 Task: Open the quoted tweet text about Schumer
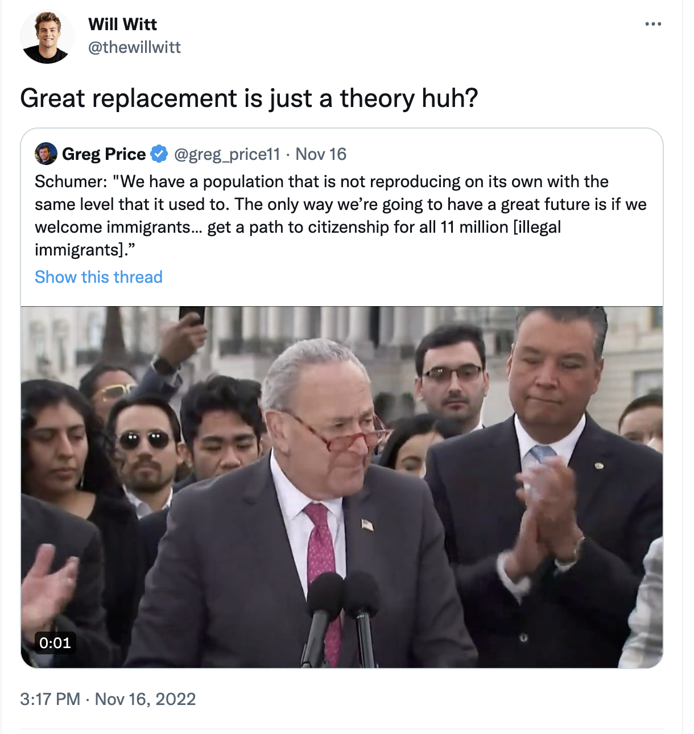[341, 216]
